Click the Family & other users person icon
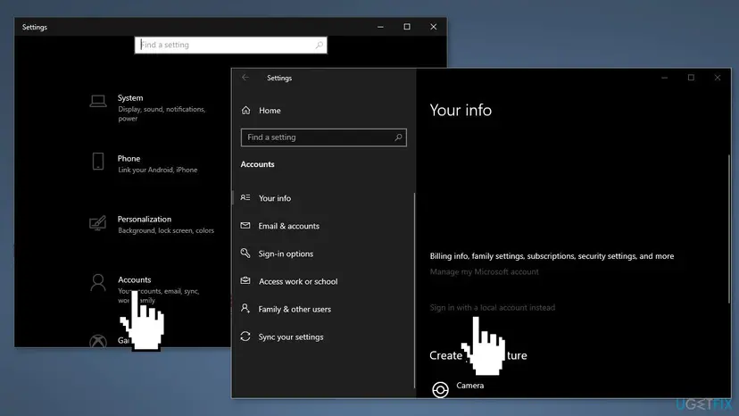The width and height of the screenshot is (739, 416). coord(245,309)
